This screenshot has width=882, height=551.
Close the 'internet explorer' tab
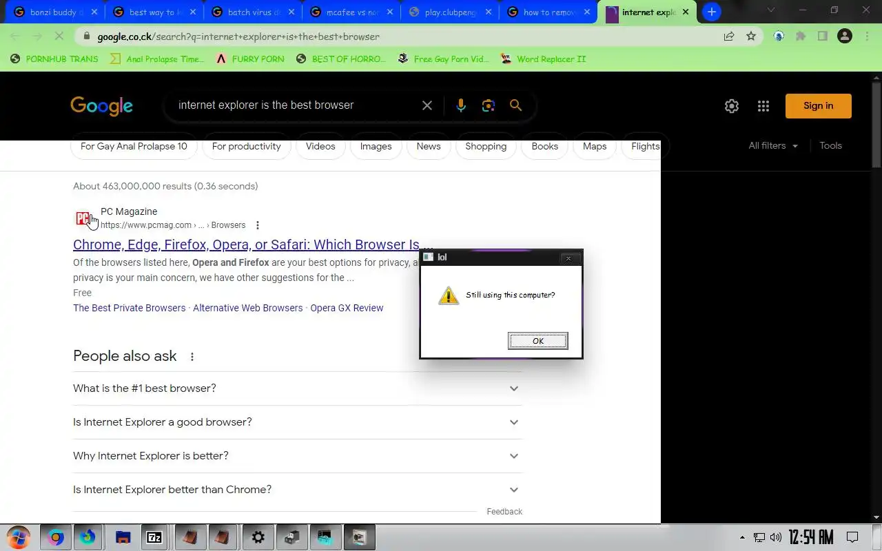tap(685, 12)
